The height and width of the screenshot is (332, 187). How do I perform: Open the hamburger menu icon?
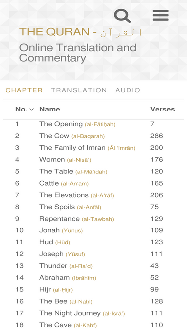click(161, 15)
